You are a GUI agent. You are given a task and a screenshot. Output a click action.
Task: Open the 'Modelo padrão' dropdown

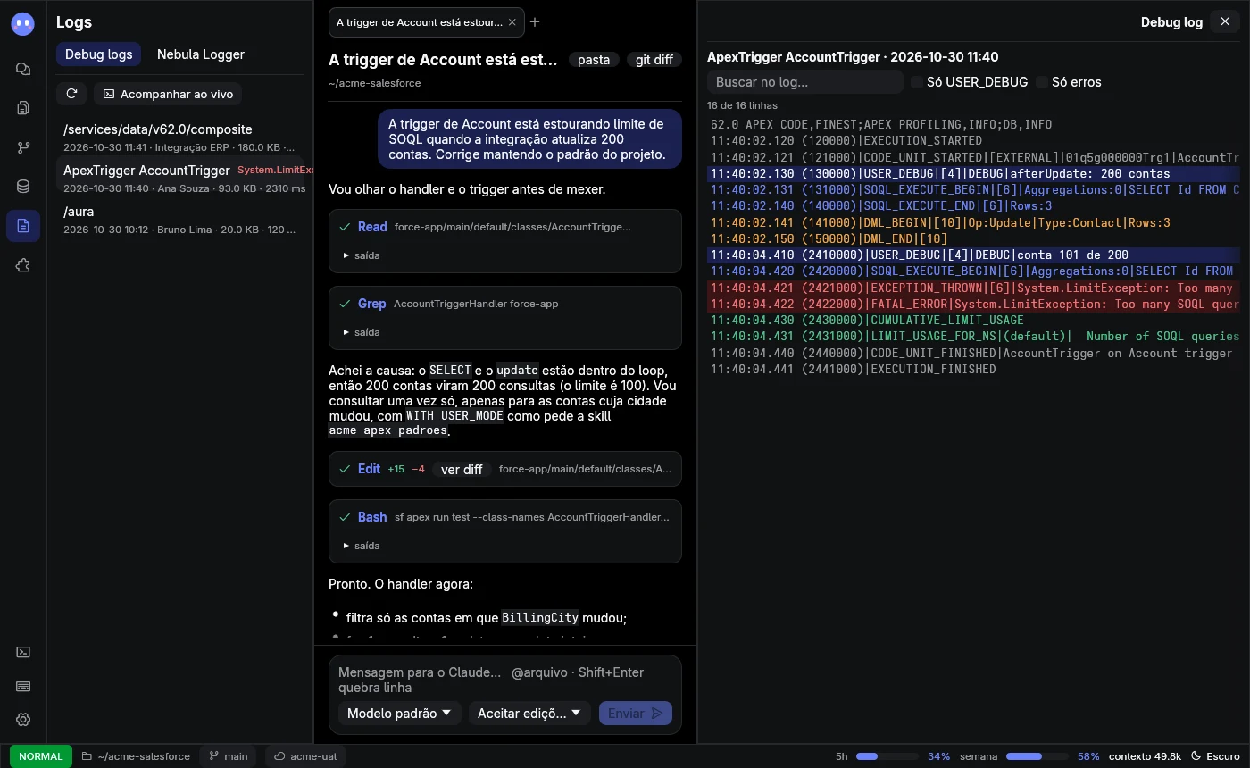click(x=399, y=713)
